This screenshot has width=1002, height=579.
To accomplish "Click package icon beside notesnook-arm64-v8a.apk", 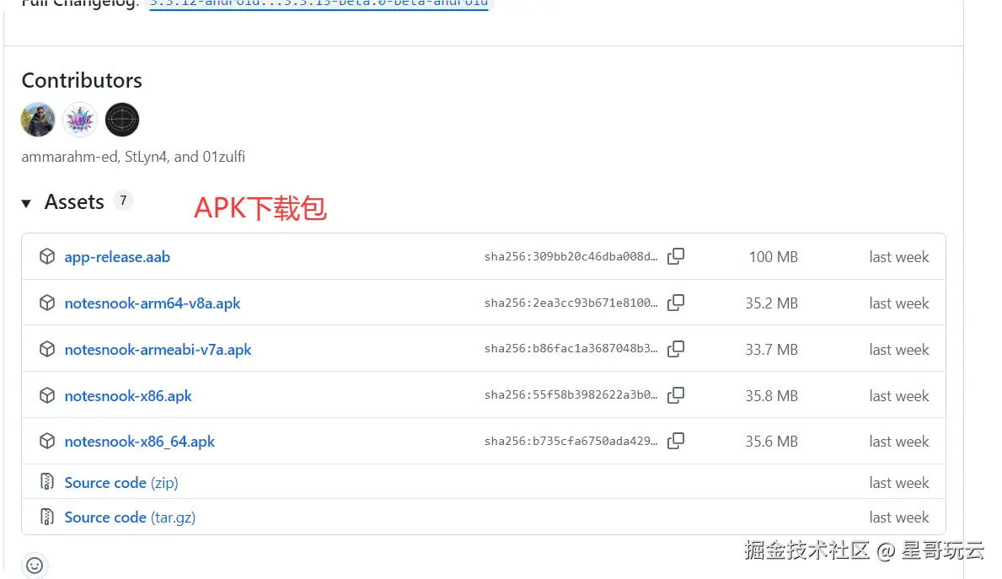I will (x=47, y=303).
